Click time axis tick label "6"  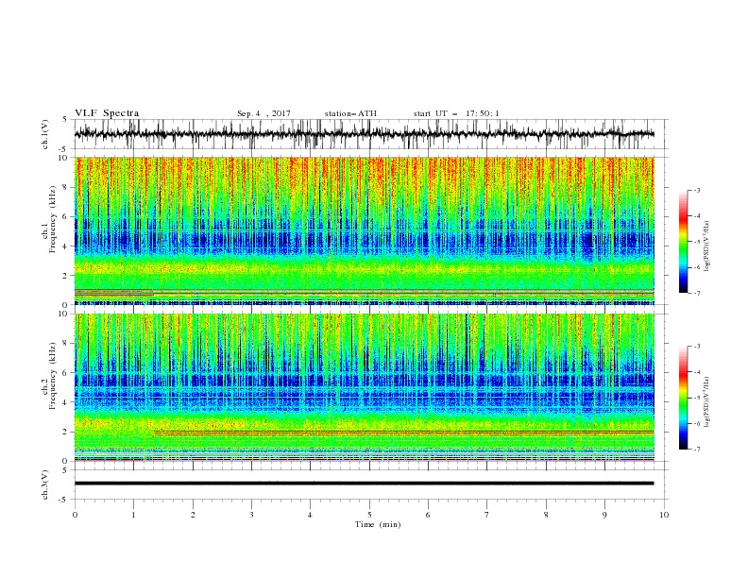[x=428, y=515]
